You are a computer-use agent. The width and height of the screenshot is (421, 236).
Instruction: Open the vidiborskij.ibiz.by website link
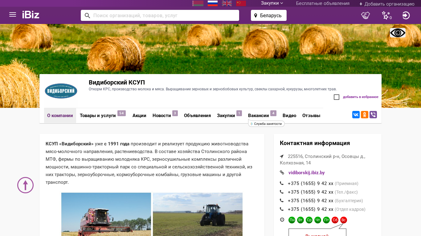[x=306, y=173]
